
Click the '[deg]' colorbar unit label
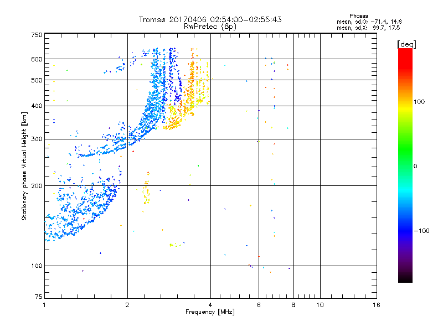[406, 44]
